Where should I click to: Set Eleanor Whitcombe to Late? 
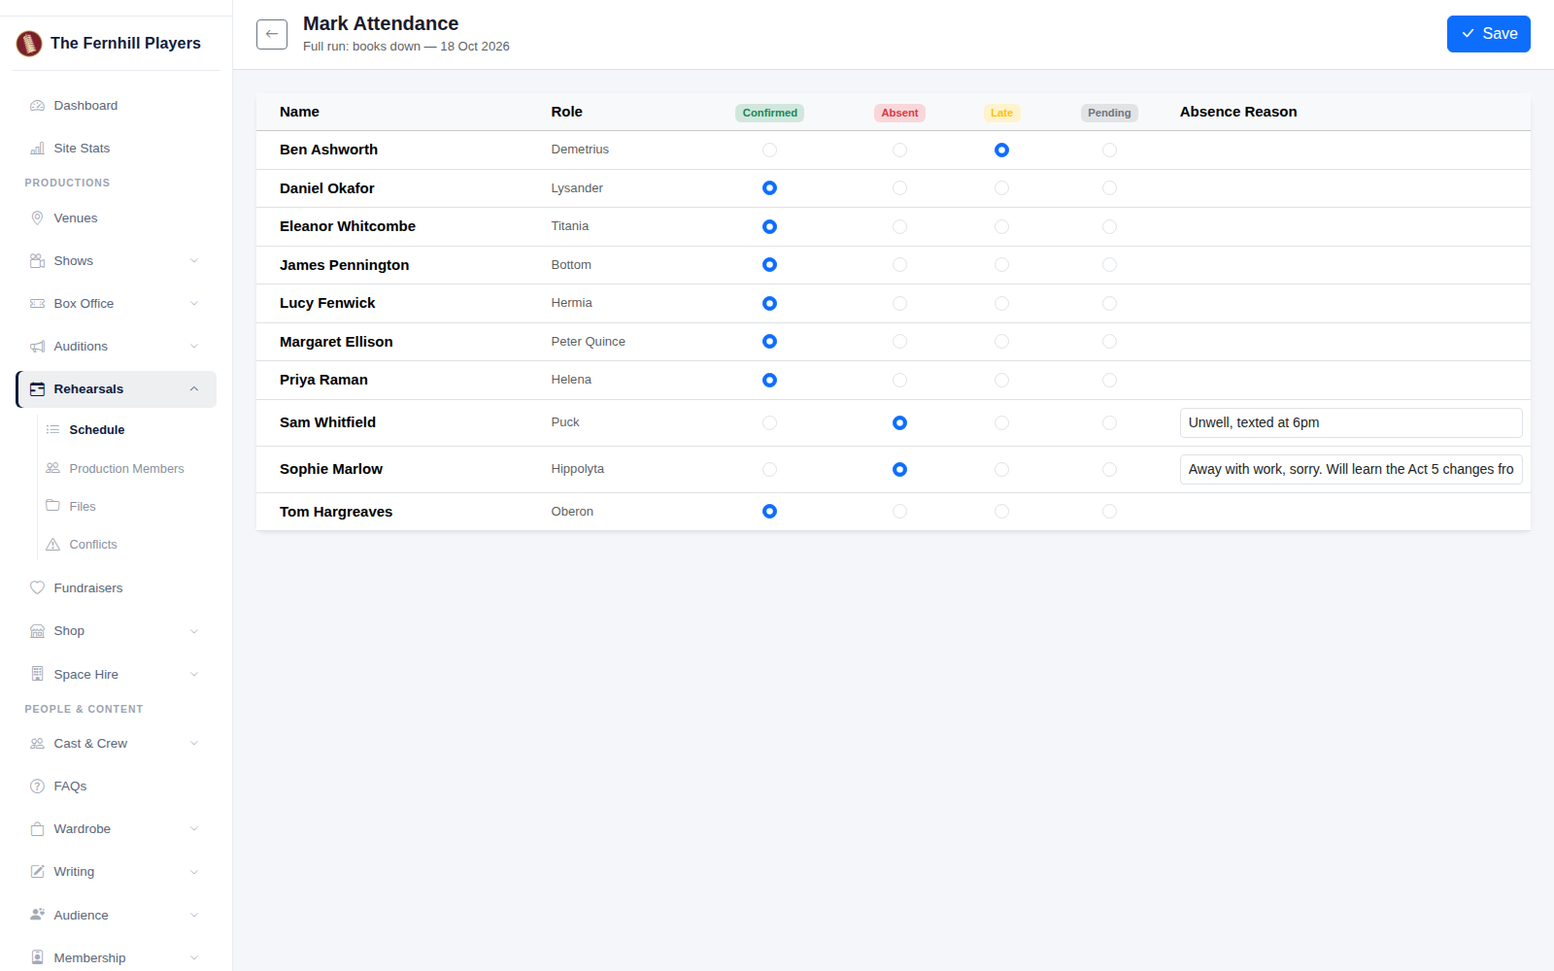(x=1001, y=227)
